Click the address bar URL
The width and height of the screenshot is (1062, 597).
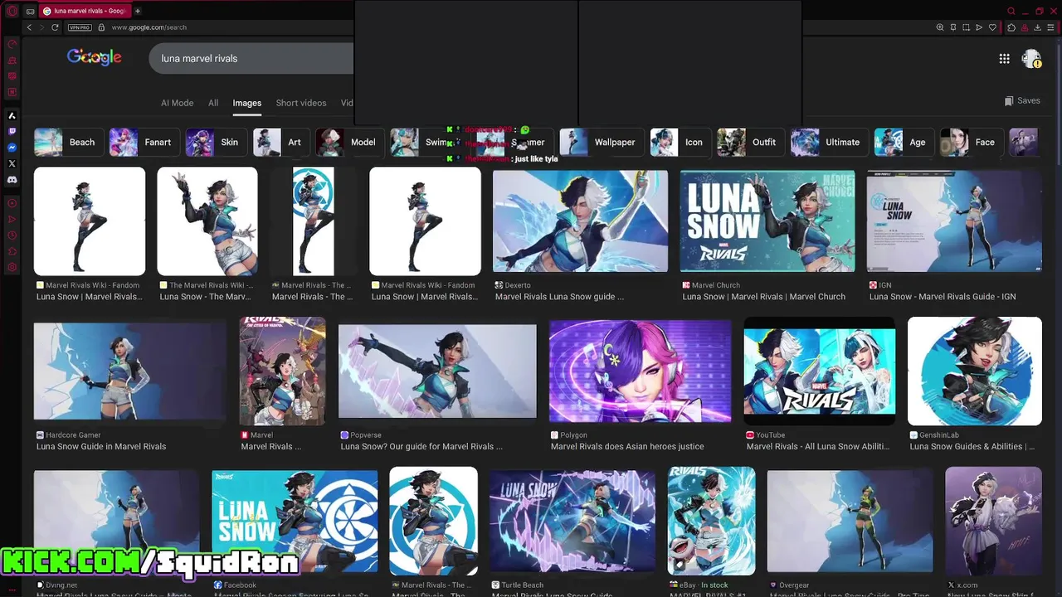click(x=149, y=27)
